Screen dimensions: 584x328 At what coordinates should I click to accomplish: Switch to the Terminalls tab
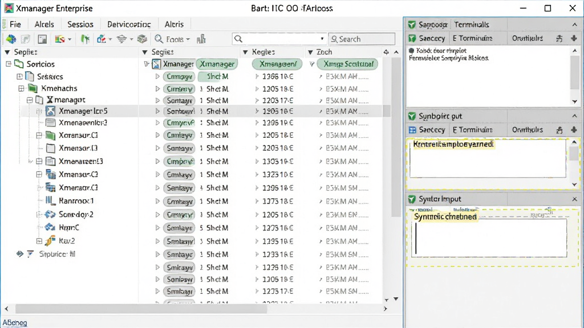pos(472,24)
